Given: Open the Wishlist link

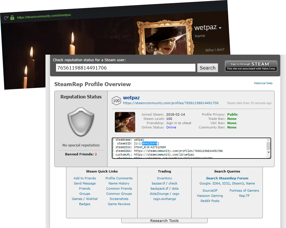Looking at the screenshot, I should (x=92, y=199).
